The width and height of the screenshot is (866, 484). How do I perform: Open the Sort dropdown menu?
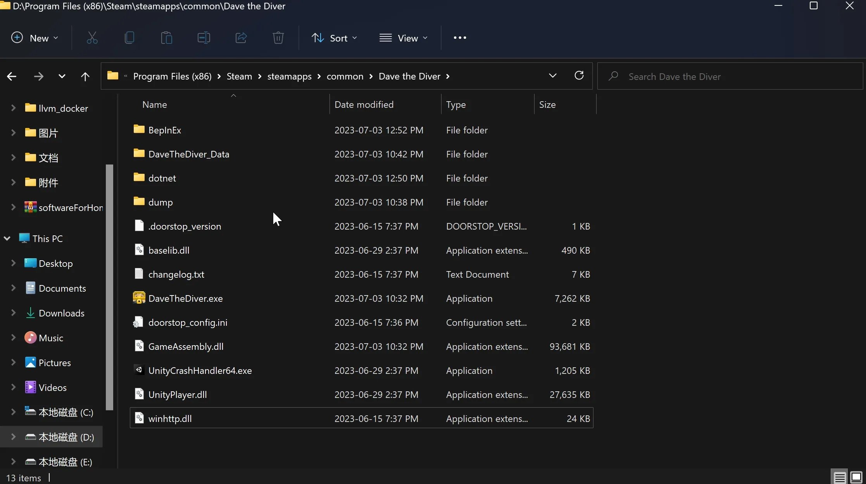[334, 38]
